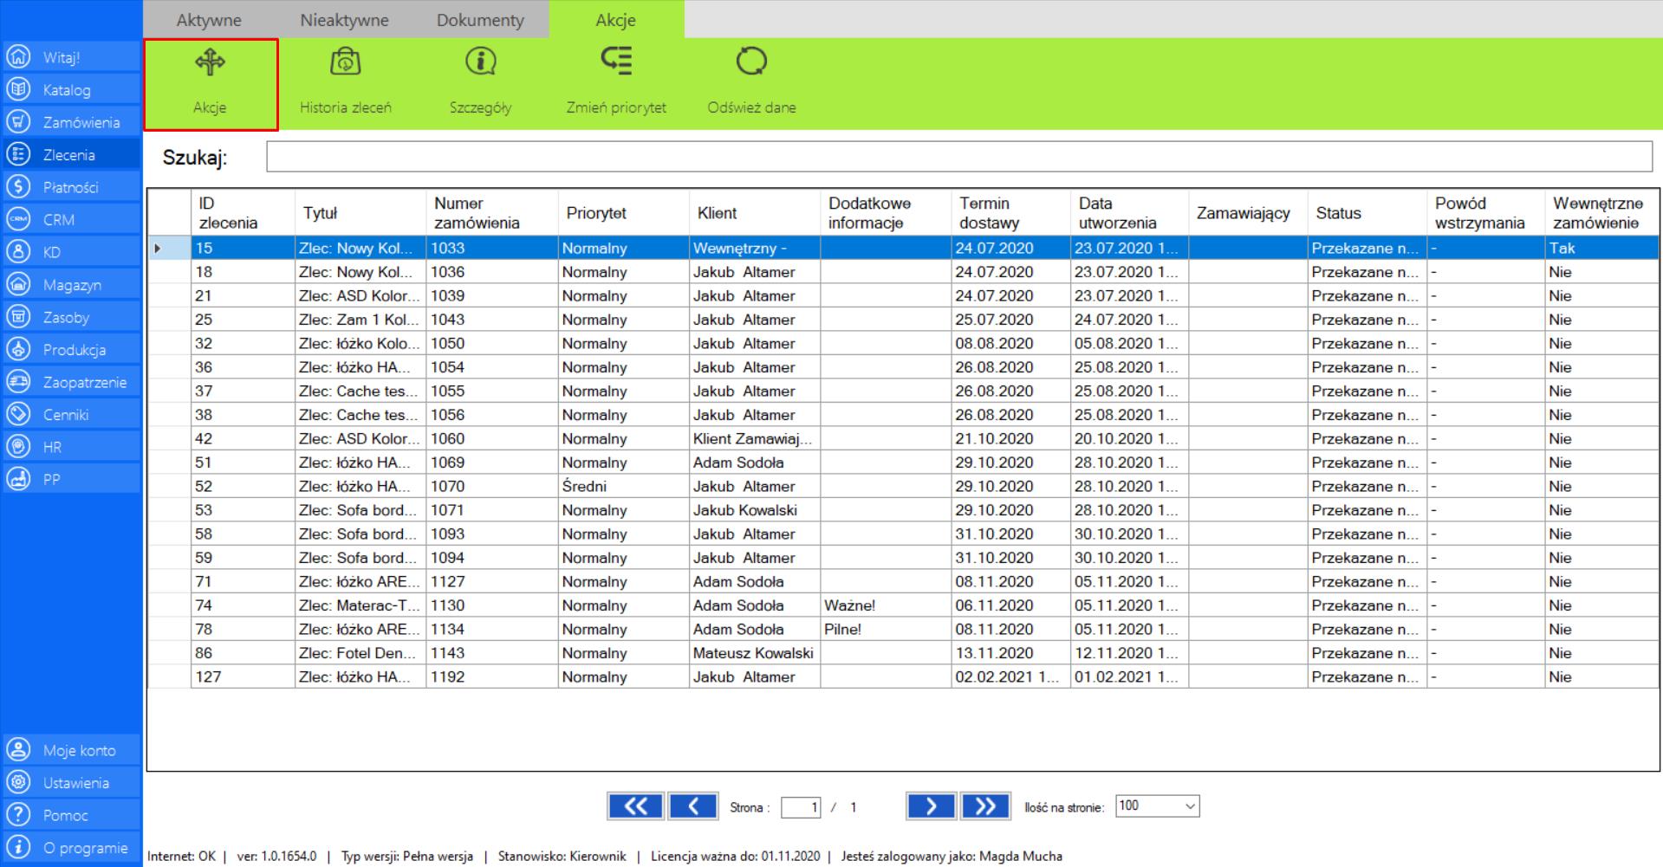This screenshot has width=1663, height=867.
Task: Click the Średni priority cell
Action: click(x=624, y=487)
